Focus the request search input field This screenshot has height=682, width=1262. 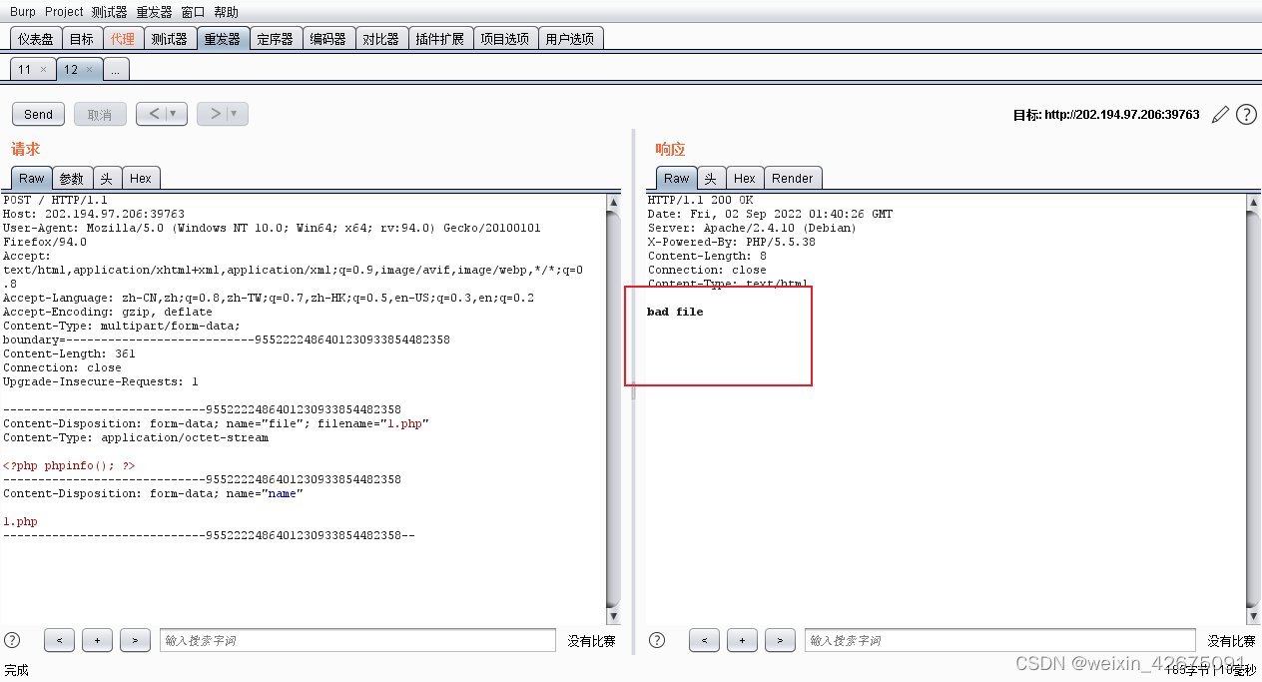point(357,640)
